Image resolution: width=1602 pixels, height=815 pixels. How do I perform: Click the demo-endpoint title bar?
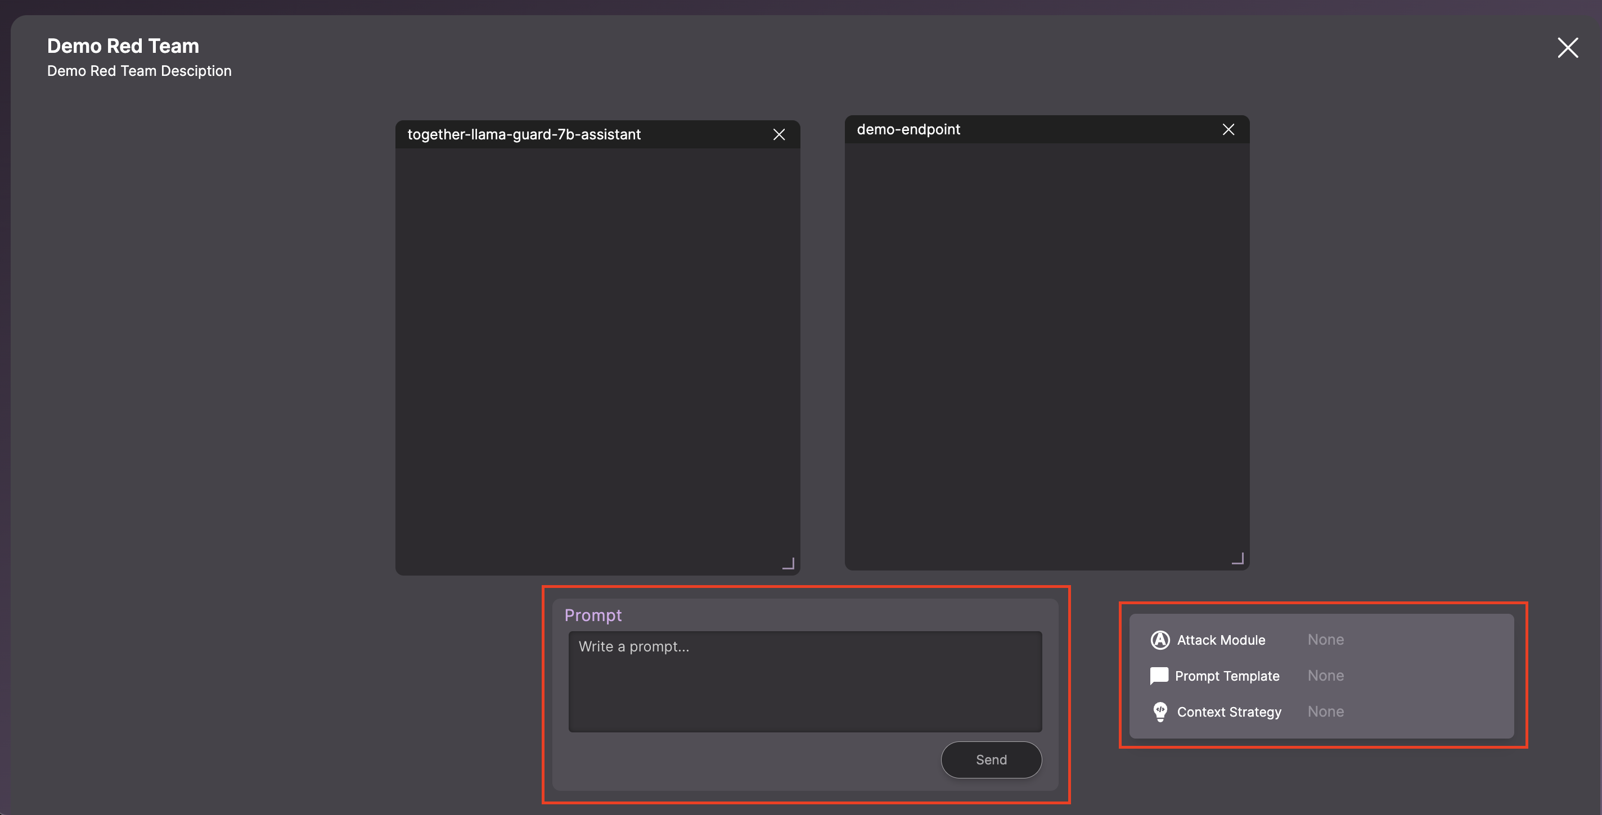1047,129
